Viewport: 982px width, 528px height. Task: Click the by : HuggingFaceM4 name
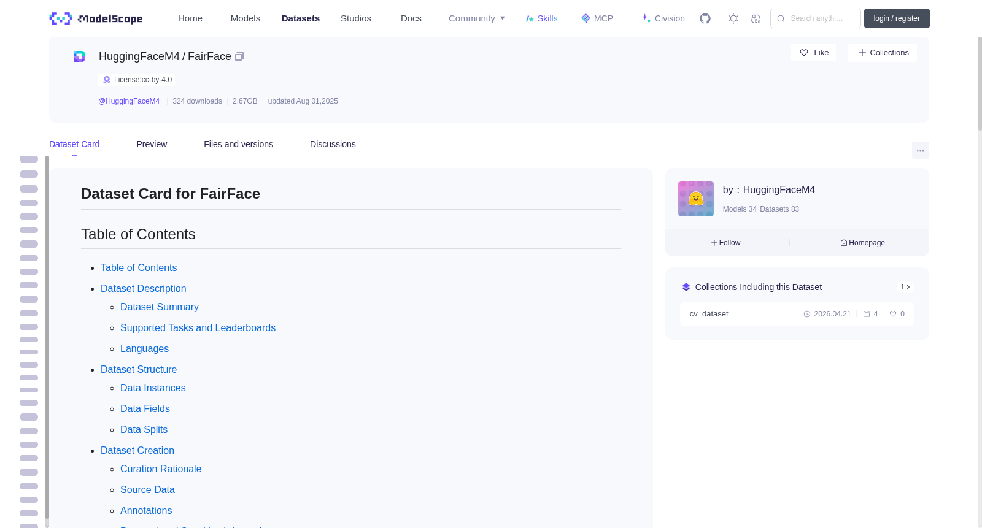[769, 190]
